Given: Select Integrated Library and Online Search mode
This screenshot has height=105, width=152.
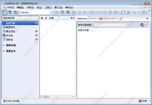Looking at the screenshot, I should tap(16, 12).
